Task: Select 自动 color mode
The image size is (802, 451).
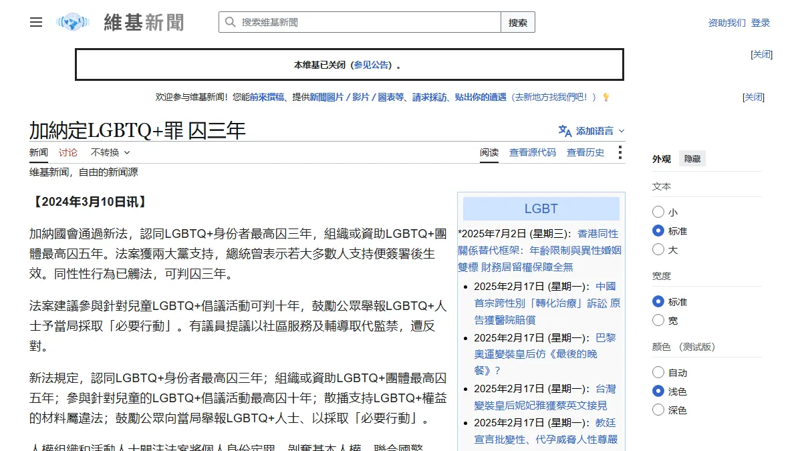Action: pyautogui.click(x=658, y=372)
